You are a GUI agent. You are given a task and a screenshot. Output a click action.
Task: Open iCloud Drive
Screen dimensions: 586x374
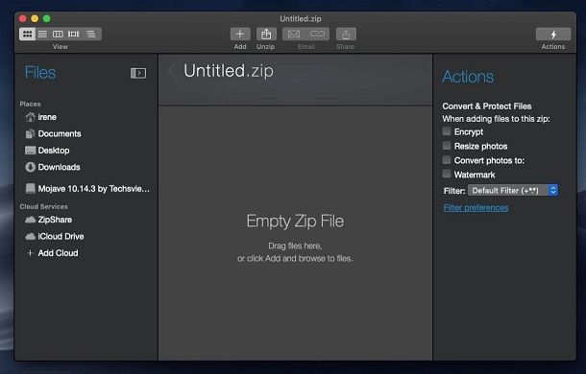(x=54, y=236)
